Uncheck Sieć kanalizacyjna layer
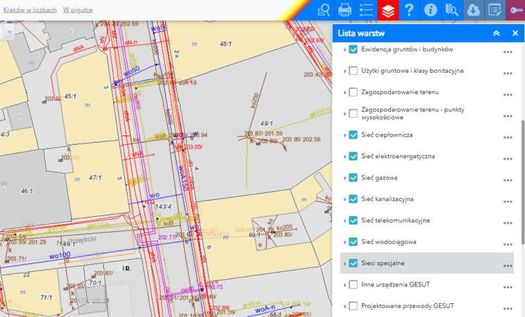The width and height of the screenshot is (525, 317). point(353,199)
